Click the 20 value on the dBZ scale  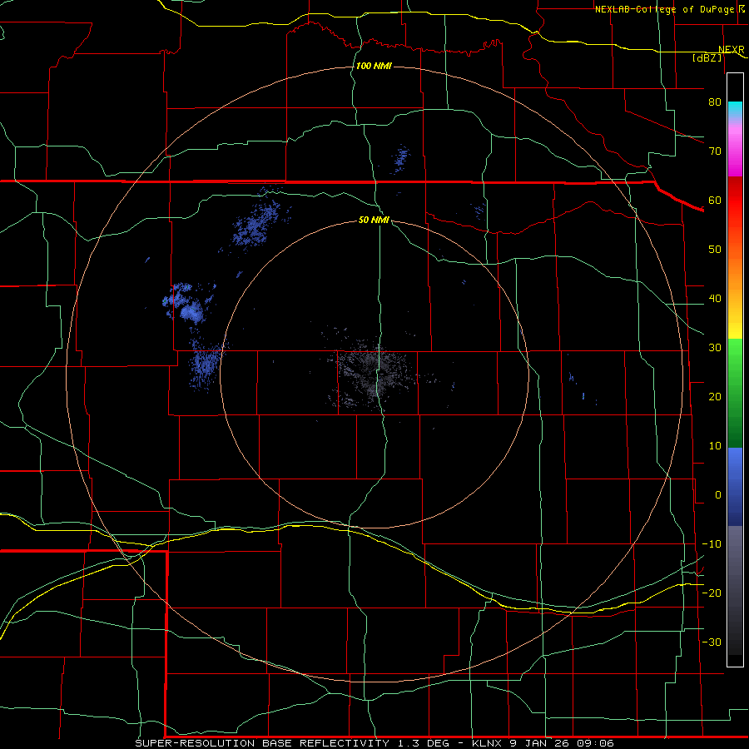click(715, 397)
